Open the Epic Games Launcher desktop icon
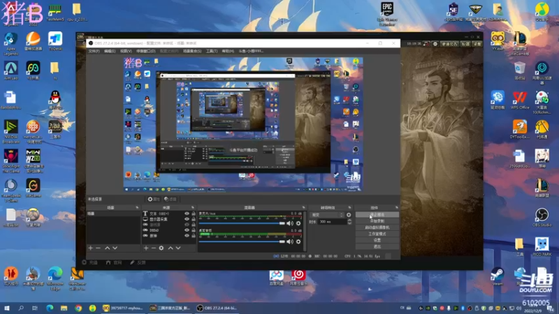 (x=387, y=13)
